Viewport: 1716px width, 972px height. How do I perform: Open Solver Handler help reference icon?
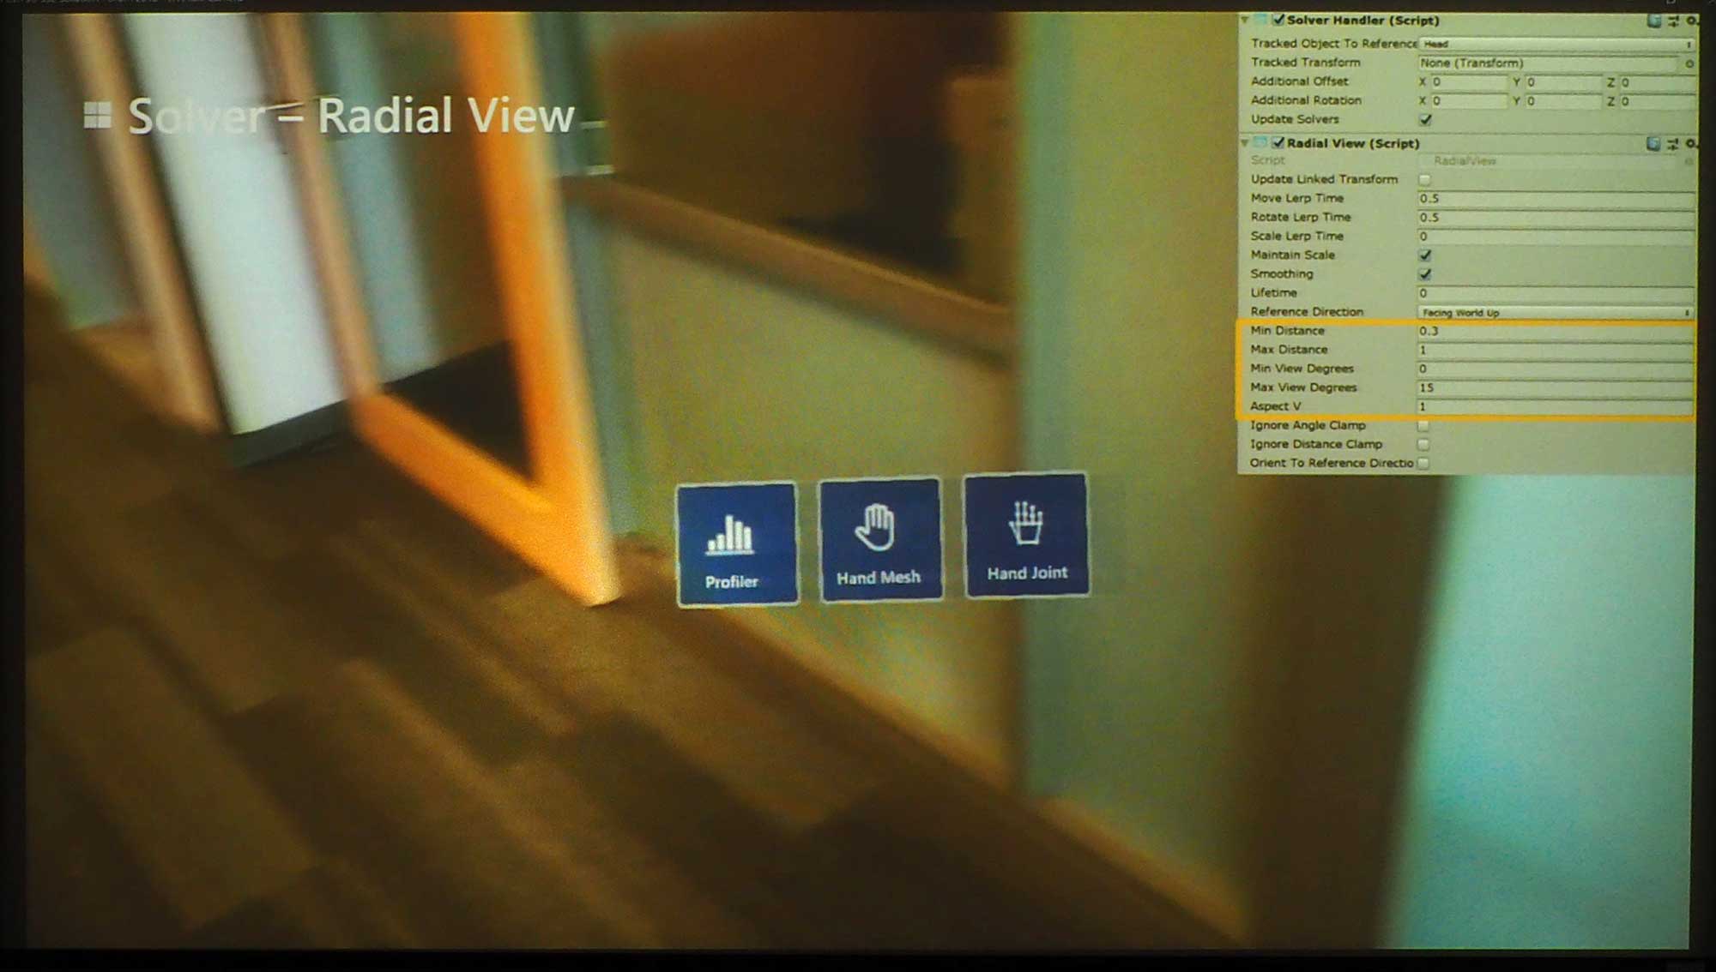(x=1653, y=21)
